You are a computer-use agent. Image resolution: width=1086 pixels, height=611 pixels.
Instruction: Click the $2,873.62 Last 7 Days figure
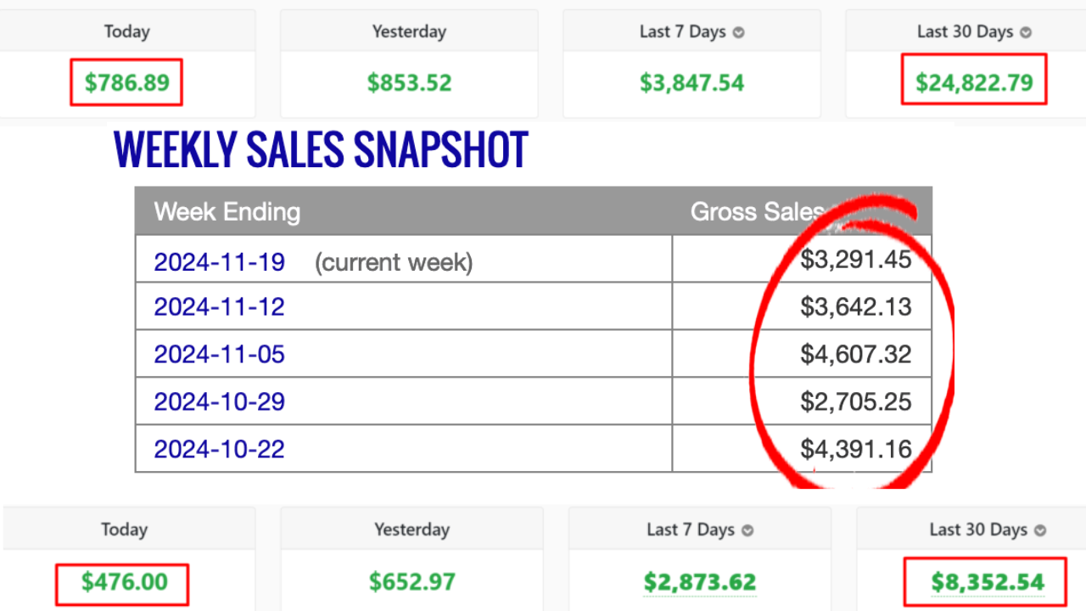699,583
